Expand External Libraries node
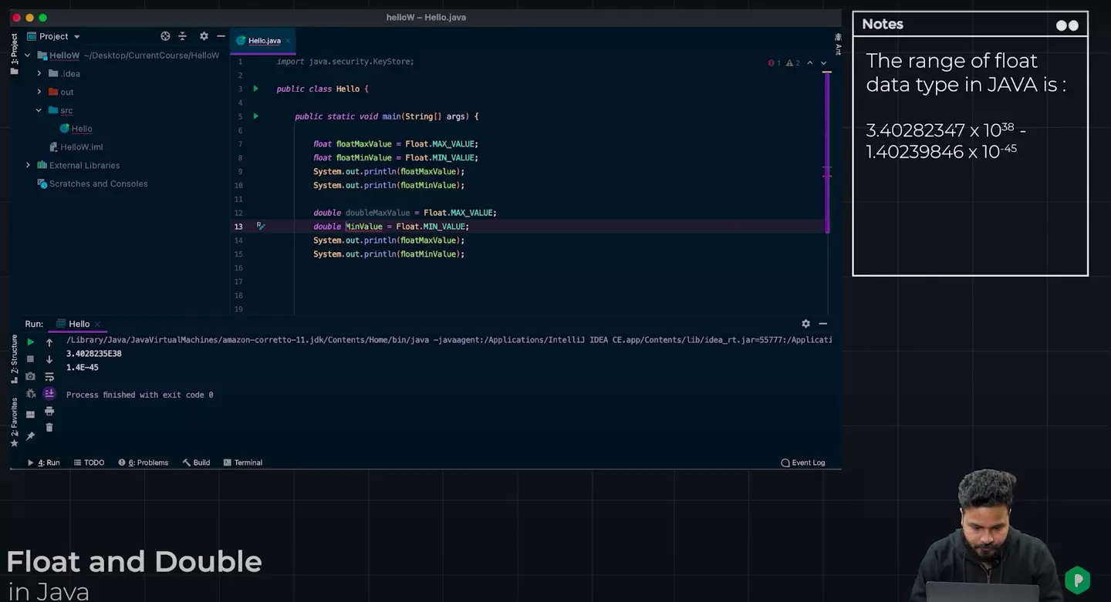 coord(29,165)
